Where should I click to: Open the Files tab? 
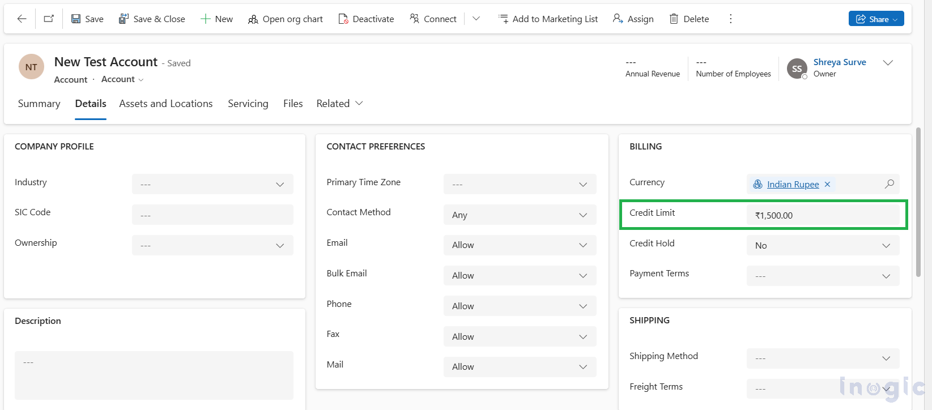click(x=293, y=104)
